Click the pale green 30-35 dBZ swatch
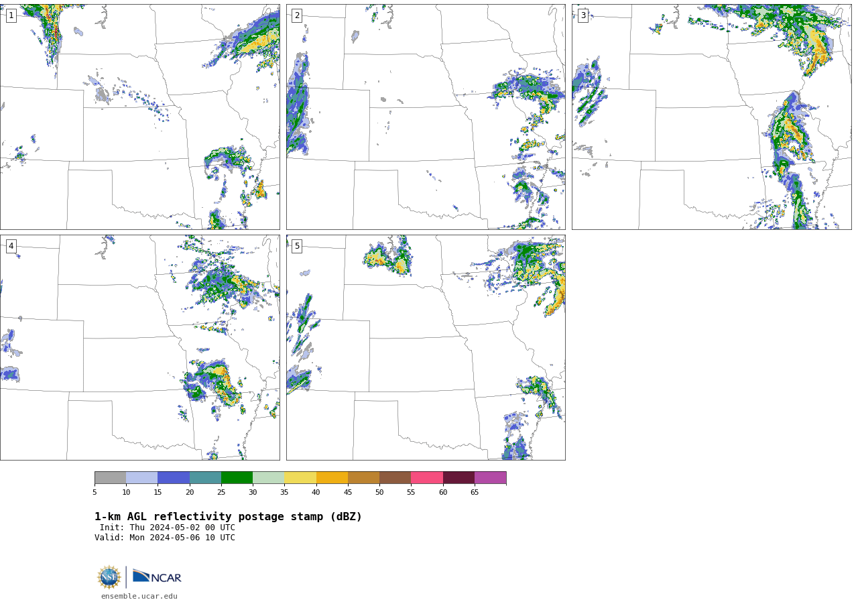Image resolution: width=858 pixels, height=604 pixels. [268, 477]
